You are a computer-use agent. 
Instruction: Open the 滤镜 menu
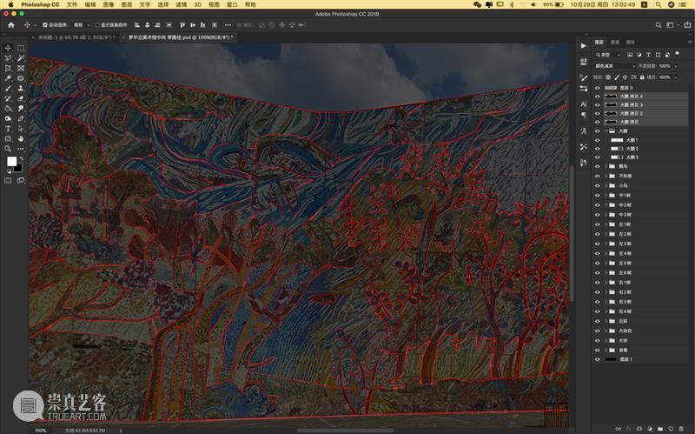[x=181, y=4]
